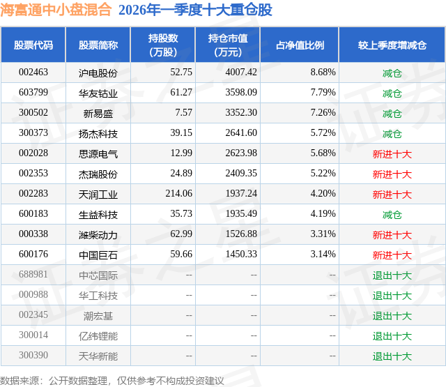Click shares held 61.27
446x387 pixels.
pos(181,93)
